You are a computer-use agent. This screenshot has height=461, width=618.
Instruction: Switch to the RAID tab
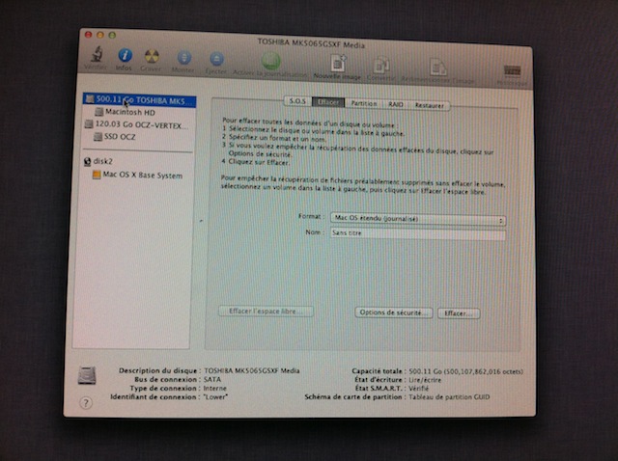(395, 104)
